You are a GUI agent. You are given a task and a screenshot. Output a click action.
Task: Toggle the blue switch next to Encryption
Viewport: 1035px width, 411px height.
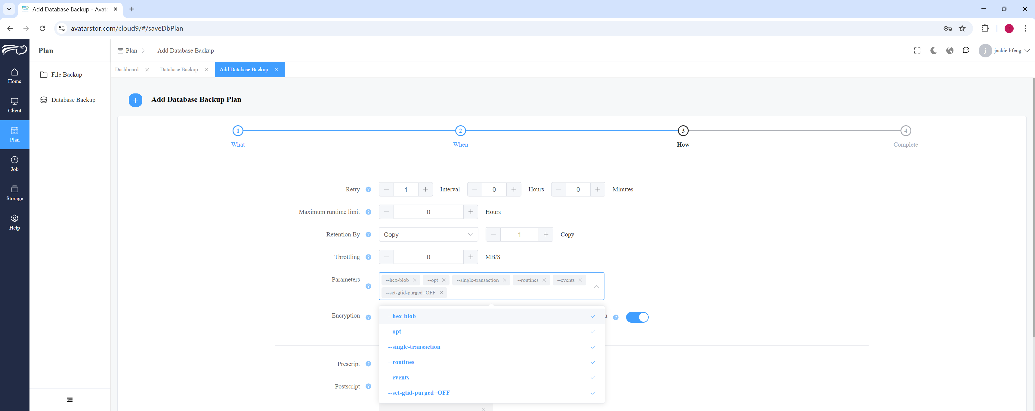click(x=637, y=317)
